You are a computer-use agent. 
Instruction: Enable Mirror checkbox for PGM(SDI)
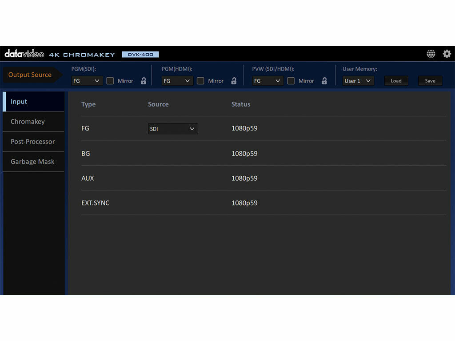click(x=110, y=81)
